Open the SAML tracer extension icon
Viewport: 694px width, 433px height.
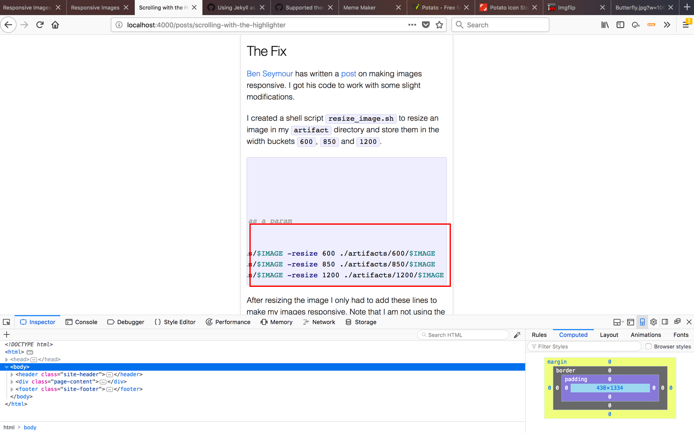click(x=651, y=25)
